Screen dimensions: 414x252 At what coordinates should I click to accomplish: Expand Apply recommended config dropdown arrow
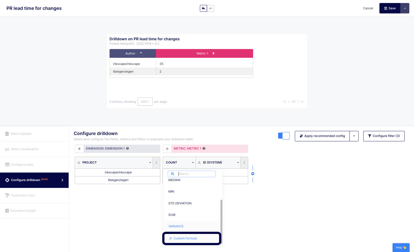click(354, 136)
